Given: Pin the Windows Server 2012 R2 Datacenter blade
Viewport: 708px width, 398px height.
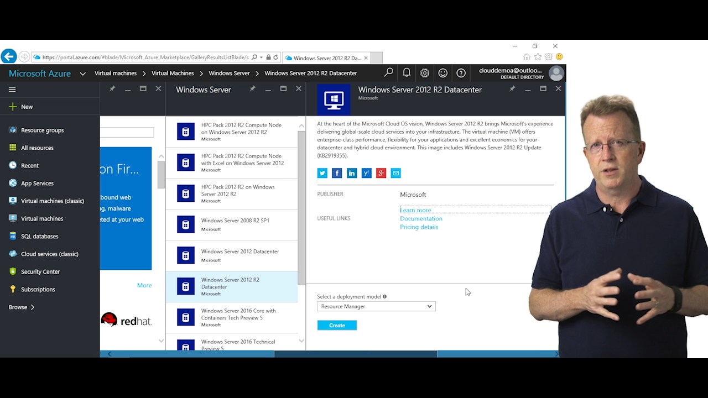Looking at the screenshot, I should pos(512,88).
